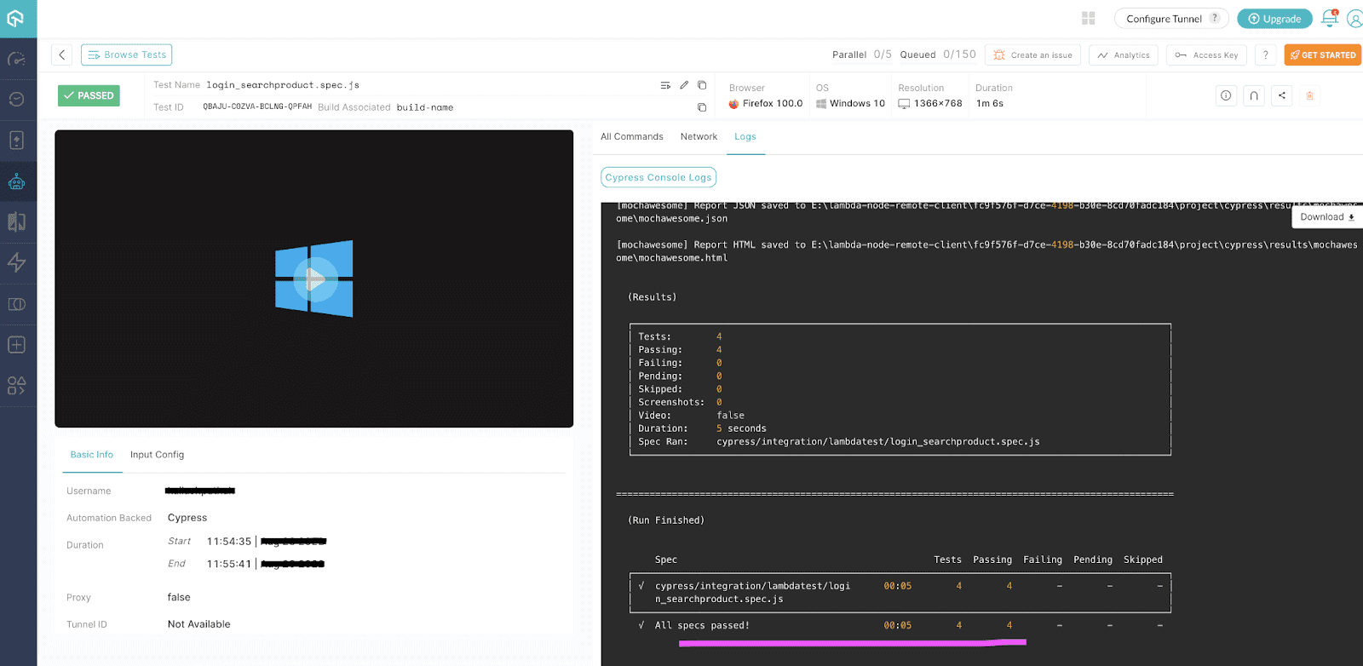Open the Real Device phone sidebar icon
This screenshot has height=666, width=1363.
tap(16, 140)
